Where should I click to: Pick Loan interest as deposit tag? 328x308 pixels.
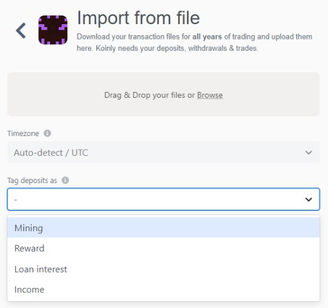(163, 269)
